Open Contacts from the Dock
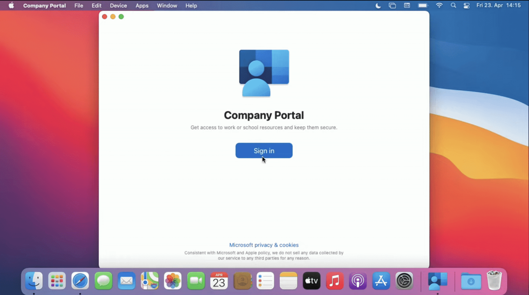 [x=242, y=281]
